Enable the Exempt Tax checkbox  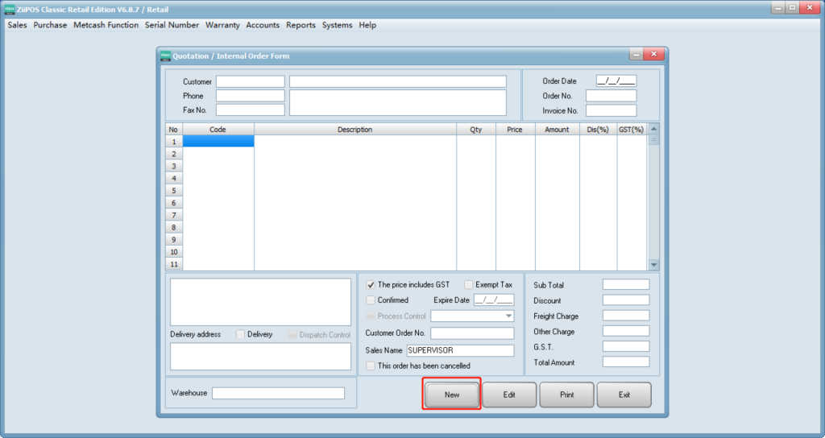[469, 284]
